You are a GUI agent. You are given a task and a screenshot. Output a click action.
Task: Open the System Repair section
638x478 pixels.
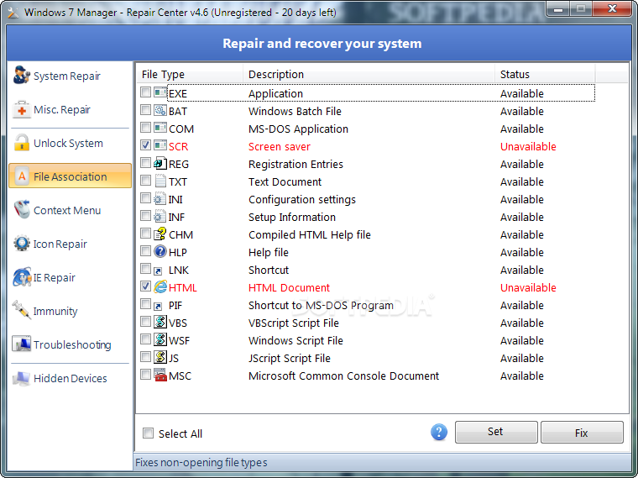tap(70, 76)
